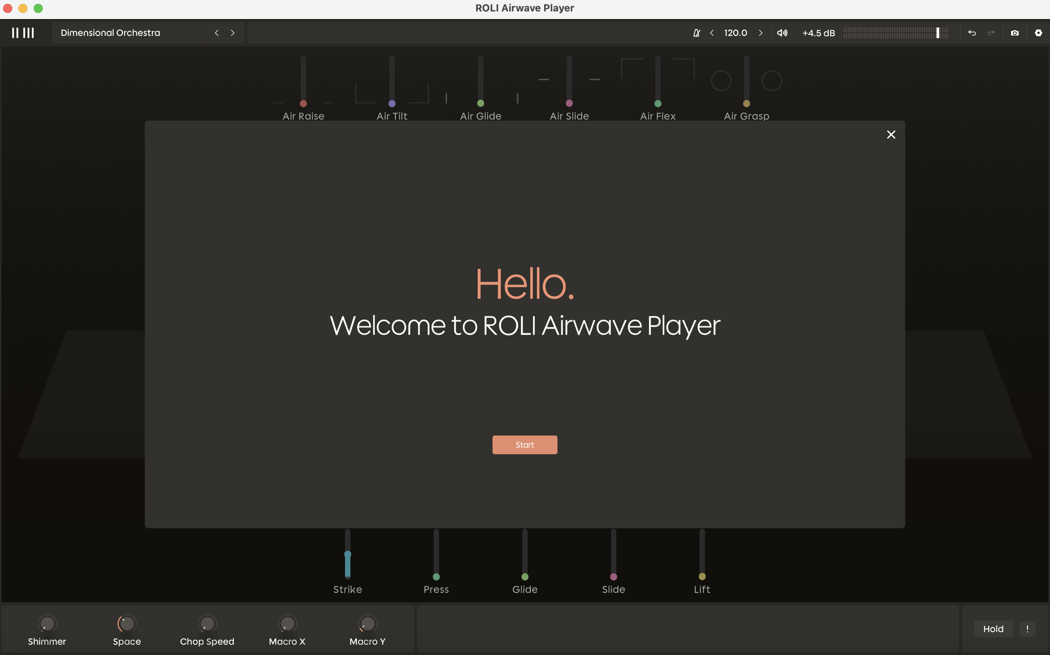Viewport: 1050px width, 655px height.
Task: Open the camera view icon
Action: pyautogui.click(x=1015, y=33)
